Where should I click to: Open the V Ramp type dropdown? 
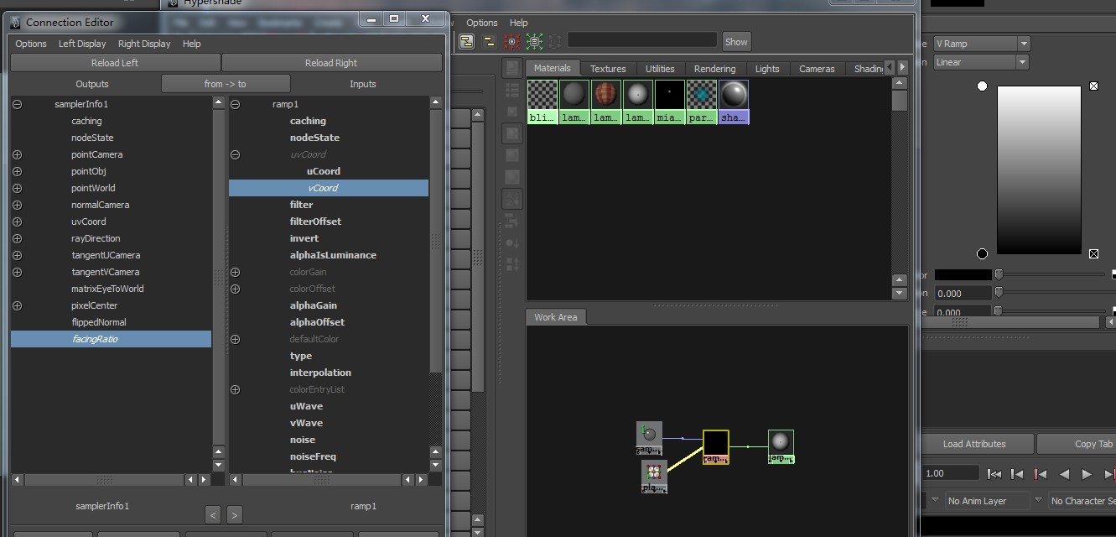981,43
